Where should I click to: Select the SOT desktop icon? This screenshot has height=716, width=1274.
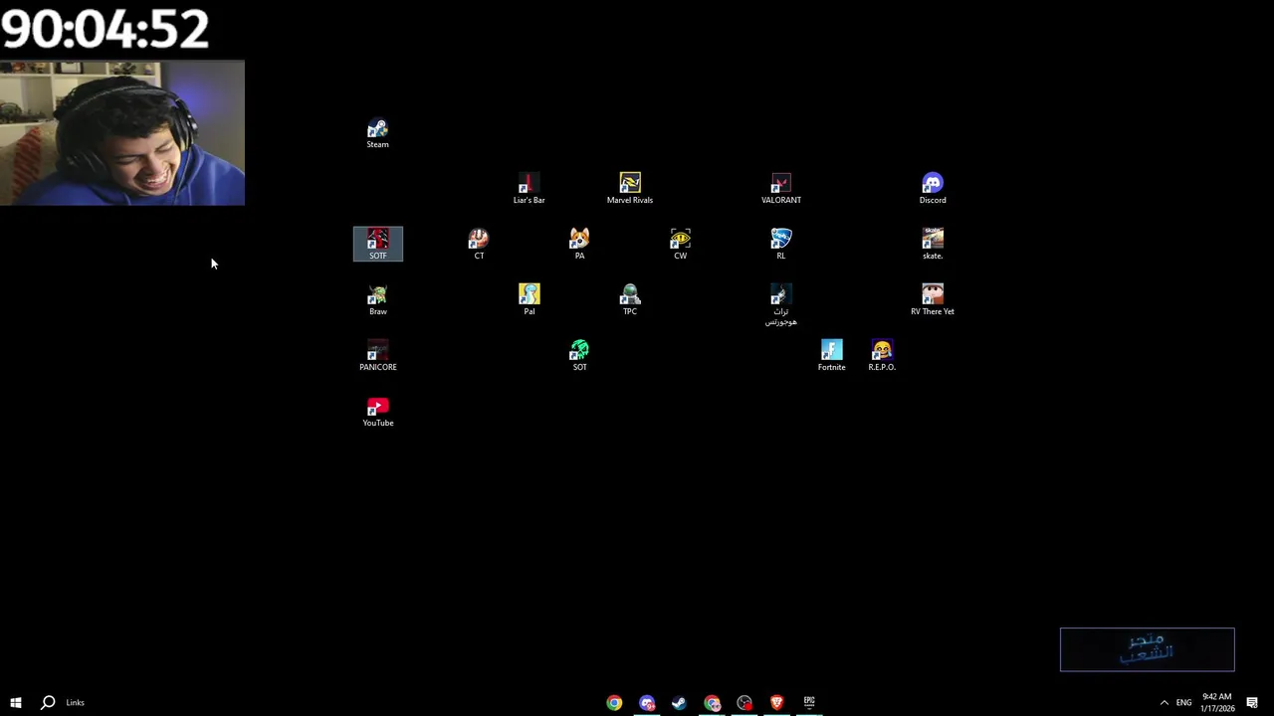click(x=579, y=356)
